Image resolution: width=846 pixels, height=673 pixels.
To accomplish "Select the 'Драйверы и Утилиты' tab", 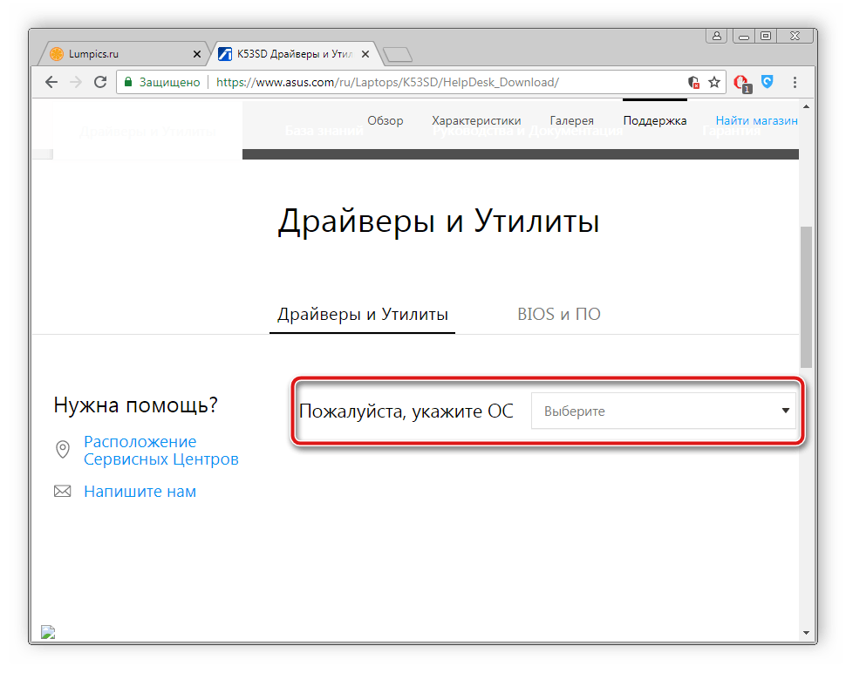I will 362,314.
